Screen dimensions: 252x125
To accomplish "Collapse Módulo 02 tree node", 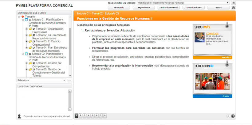I will point(23,54).
